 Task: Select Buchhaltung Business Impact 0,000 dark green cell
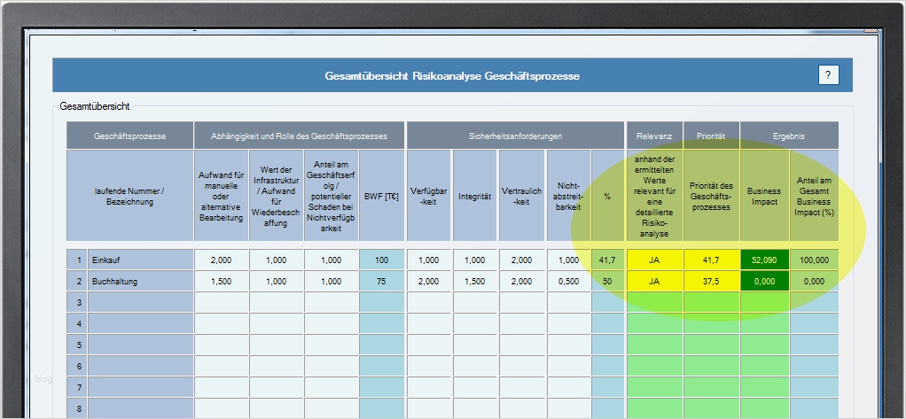764,281
